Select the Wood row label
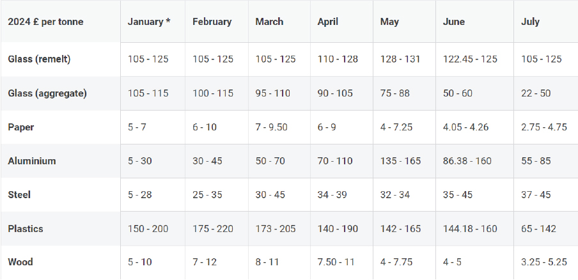Image resolution: width=578 pixels, height=280 pixels. tap(20, 262)
